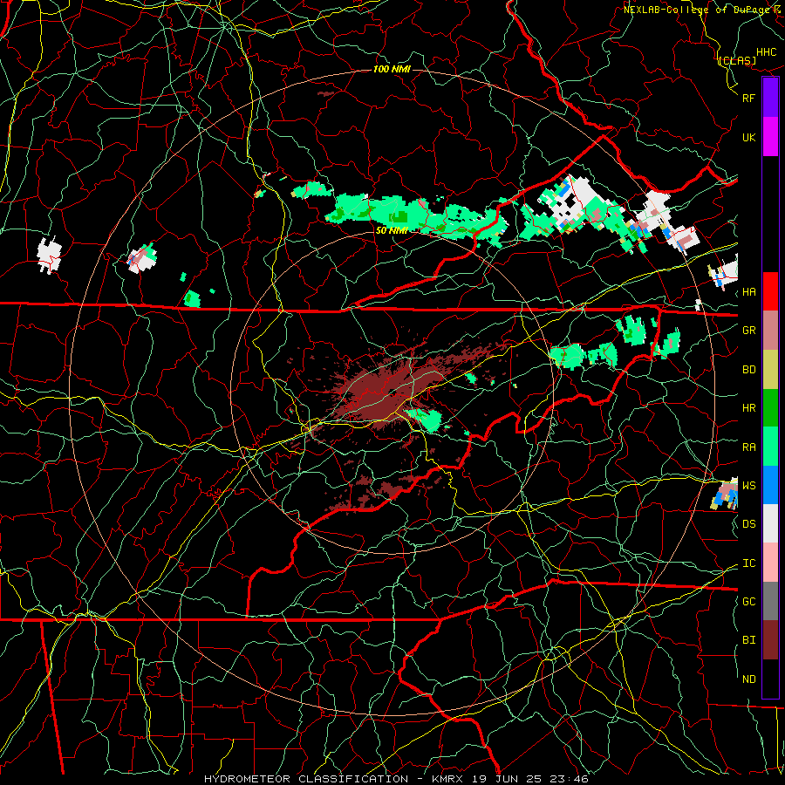Click the HA legend label
The image size is (785, 785).
pos(749,292)
